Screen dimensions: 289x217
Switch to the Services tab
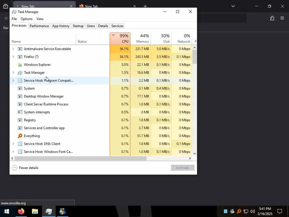click(117, 26)
